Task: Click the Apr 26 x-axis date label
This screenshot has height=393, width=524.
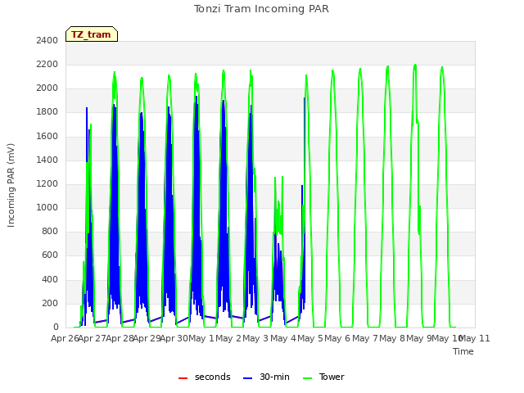Action: coord(64,338)
